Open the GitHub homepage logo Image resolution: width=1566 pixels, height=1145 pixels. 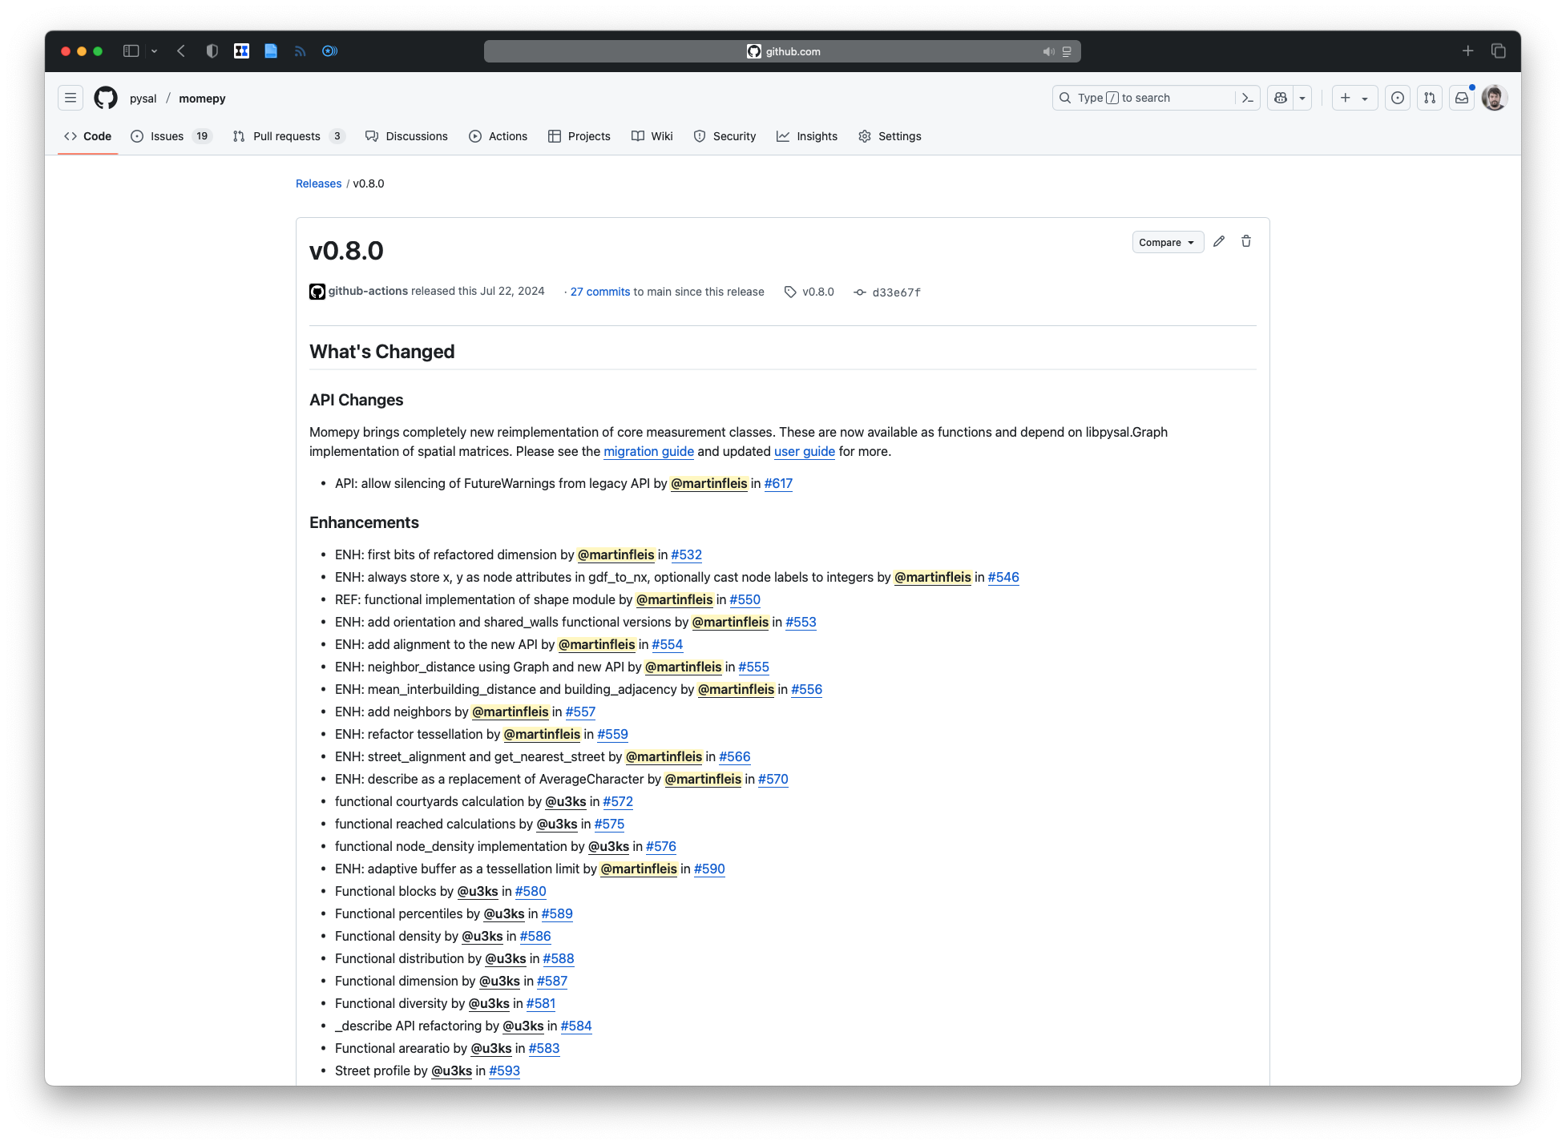[x=106, y=98]
